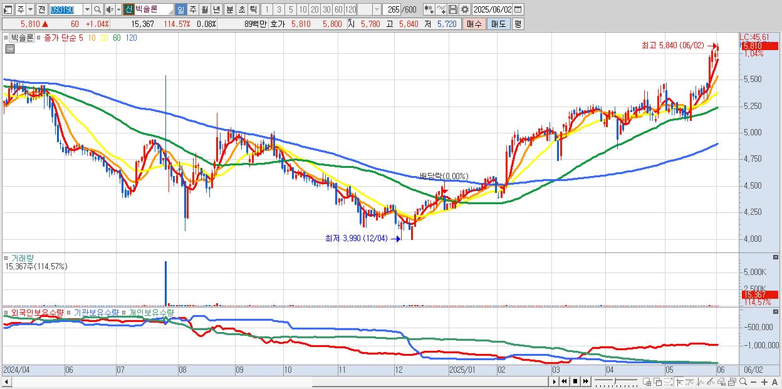Viewport: 782px width, 389px height.
Task: Click the add chart window icon in bottom bar
Action: click(647, 382)
